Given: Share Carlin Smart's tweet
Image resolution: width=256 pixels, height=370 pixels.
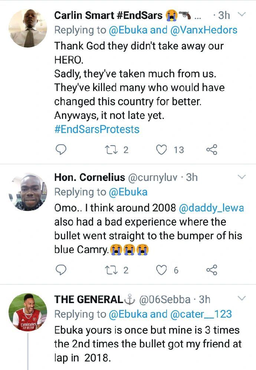Looking at the screenshot, I should (211, 150).
